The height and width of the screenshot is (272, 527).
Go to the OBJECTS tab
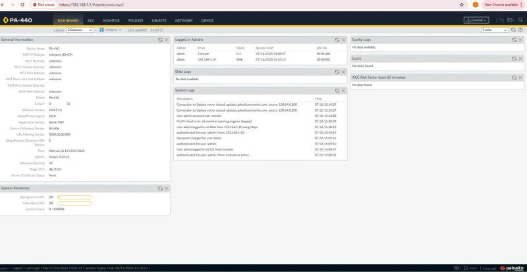[159, 20]
